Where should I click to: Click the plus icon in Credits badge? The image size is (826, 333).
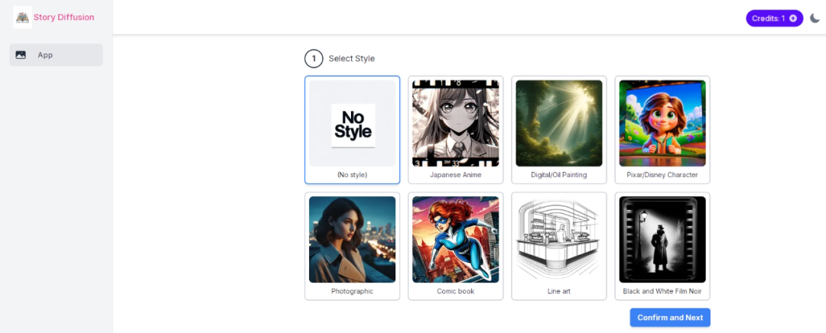coord(793,18)
